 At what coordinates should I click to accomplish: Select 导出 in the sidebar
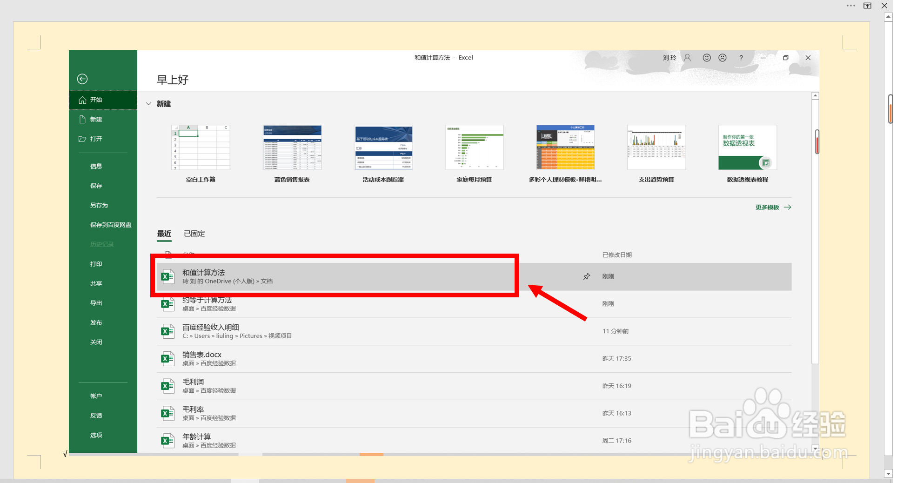coord(96,303)
